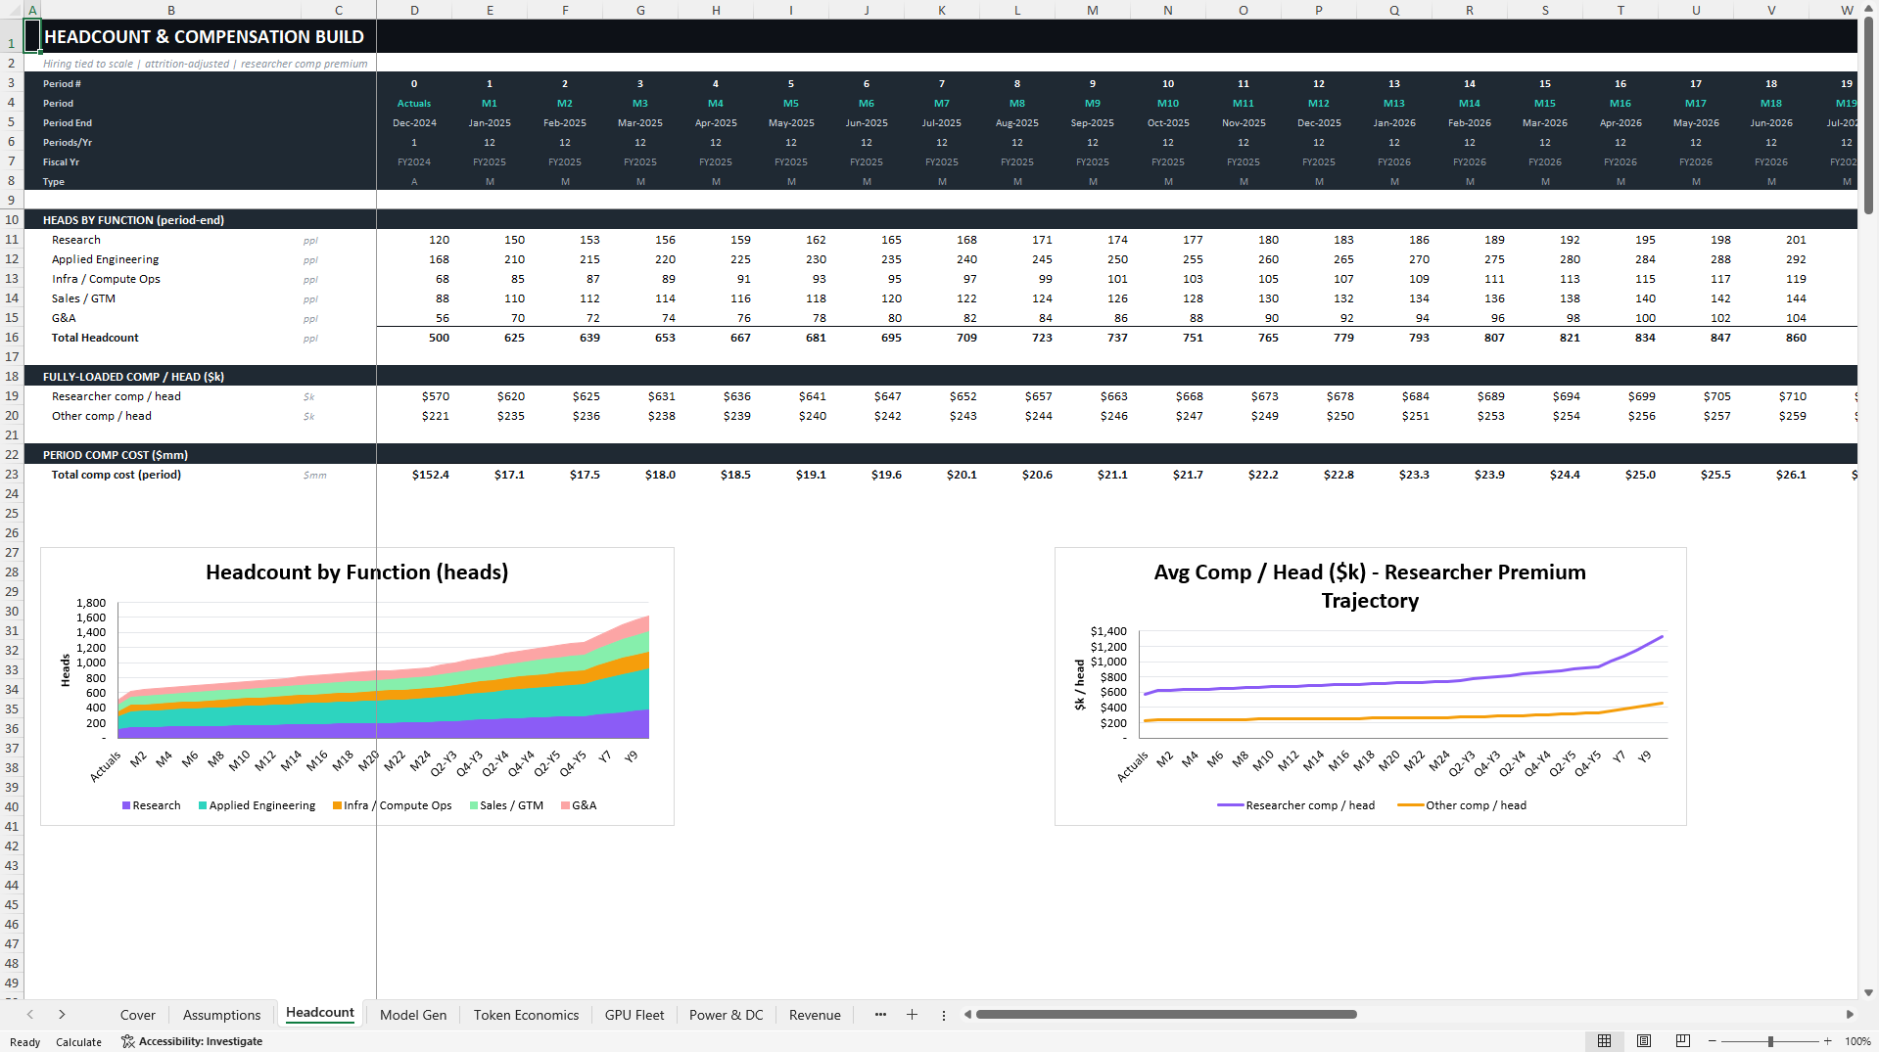Viewport: 1879px width, 1052px height.
Task: Switch to Power & DC sheet
Action: click(x=726, y=1015)
